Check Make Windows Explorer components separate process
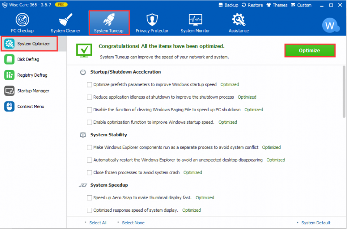347x229 pixels. pos(89,148)
